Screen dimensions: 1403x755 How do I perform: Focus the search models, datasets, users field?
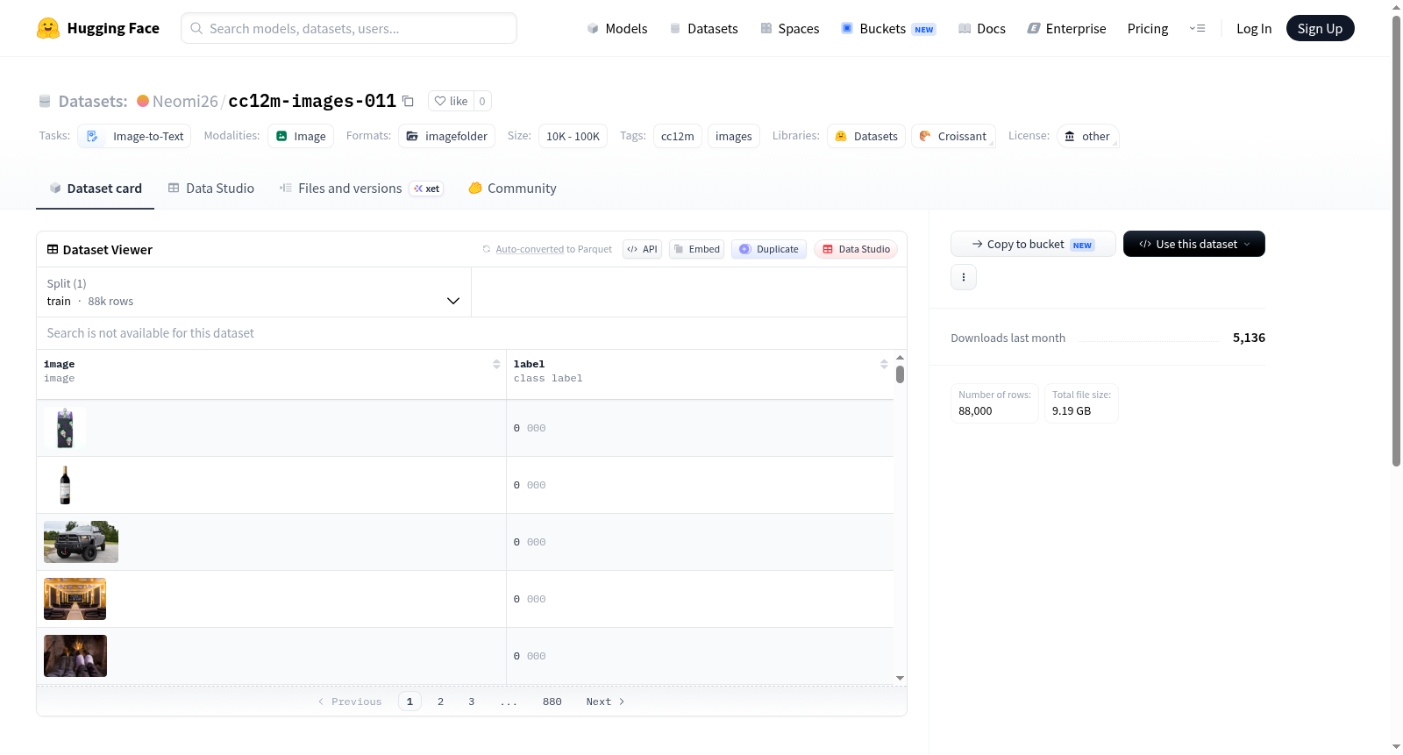coord(349,28)
